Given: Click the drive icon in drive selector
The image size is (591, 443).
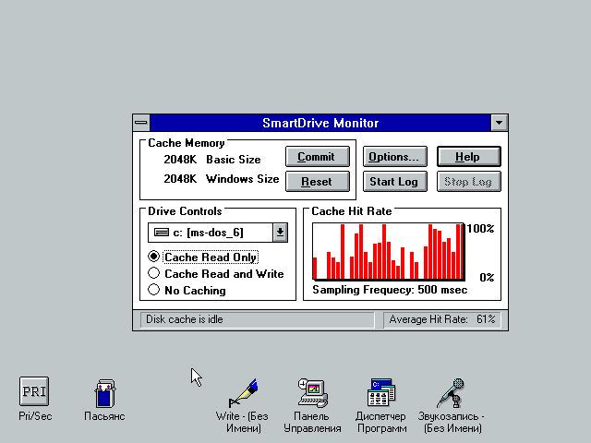Looking at the screenshot, I should (161, 233).
